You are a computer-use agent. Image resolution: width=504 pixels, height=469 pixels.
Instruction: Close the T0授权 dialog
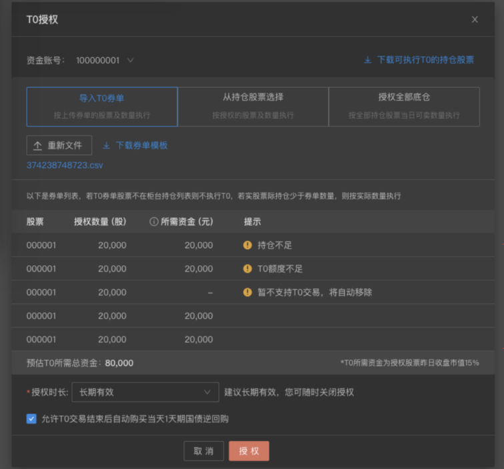point(475,19)
